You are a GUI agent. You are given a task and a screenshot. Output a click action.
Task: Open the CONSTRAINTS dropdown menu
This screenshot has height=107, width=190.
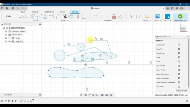tap(107, 21)
